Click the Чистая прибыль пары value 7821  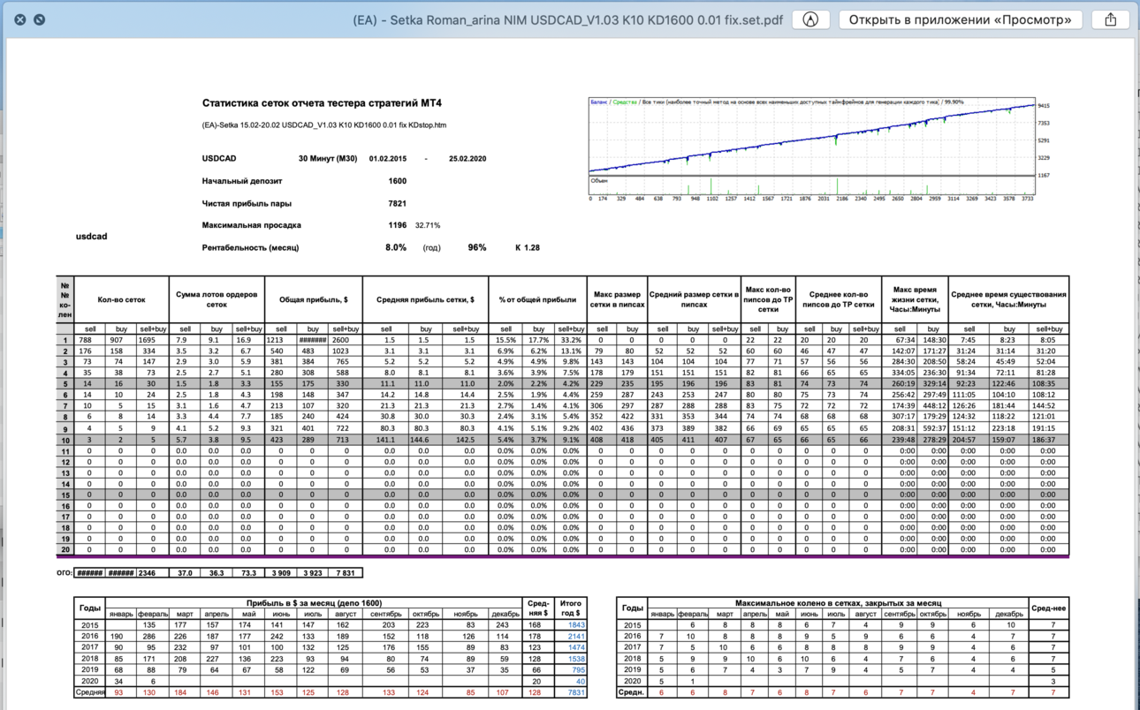(x=397, y=203)
